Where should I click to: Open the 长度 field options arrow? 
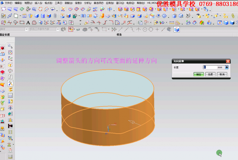click(x=227, y=67)
